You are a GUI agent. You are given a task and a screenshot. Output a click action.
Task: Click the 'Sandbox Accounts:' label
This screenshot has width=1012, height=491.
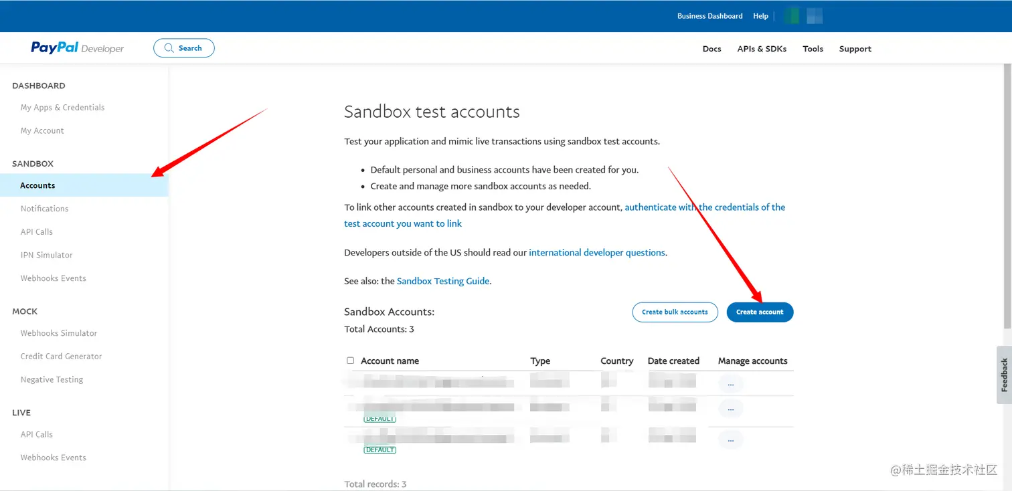tap(389, 312)
